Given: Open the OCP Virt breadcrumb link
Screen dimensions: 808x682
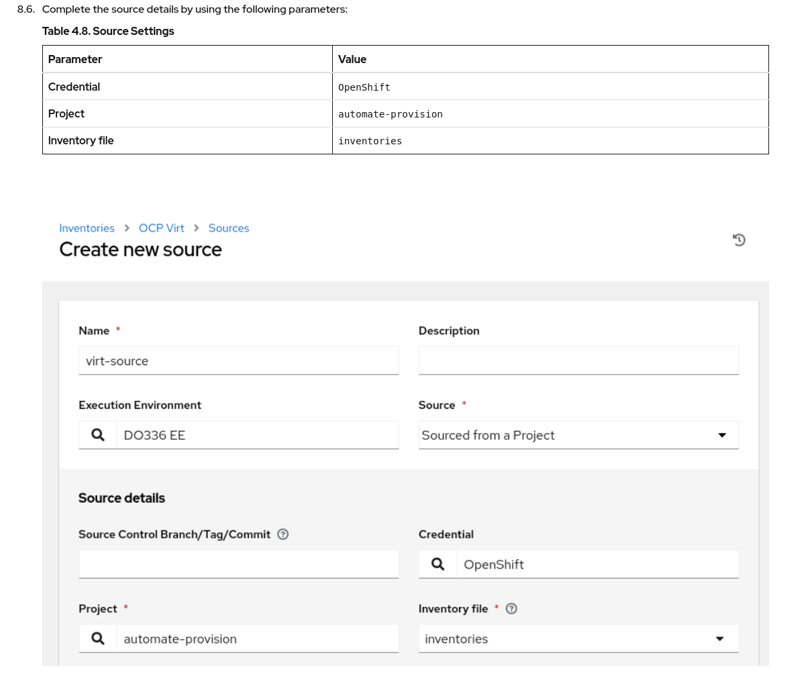Looking at the screenshot, I should [x=161, y=228].
